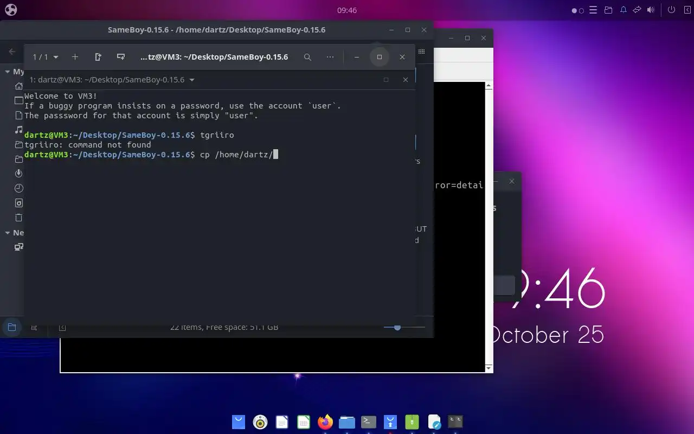Go back in the file manager
Image resolution: width=694 pixels, height=434 pixels.
(12, 52)
